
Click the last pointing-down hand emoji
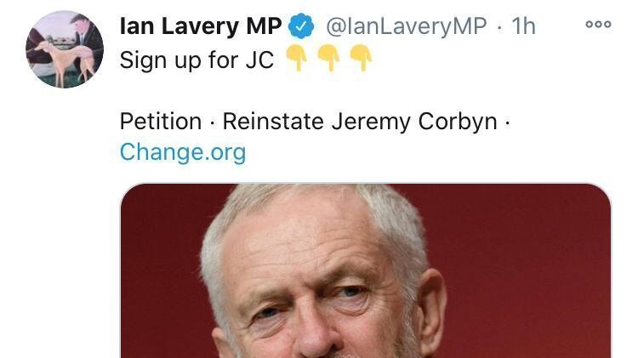pyautogui.click(x=361, y=60)
